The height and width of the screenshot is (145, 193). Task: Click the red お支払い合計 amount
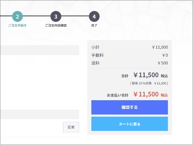click(x=146, y=94)
